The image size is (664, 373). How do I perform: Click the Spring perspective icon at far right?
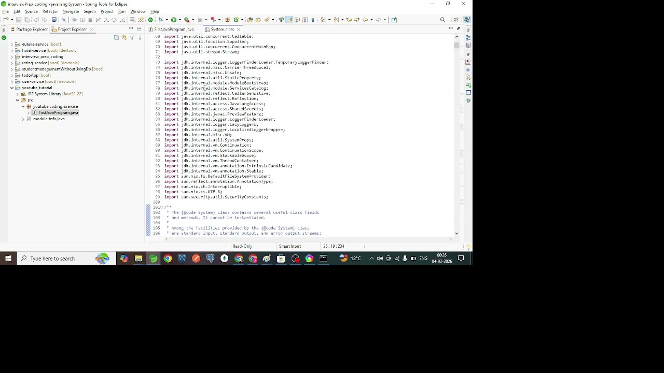(x=467, y=20)
